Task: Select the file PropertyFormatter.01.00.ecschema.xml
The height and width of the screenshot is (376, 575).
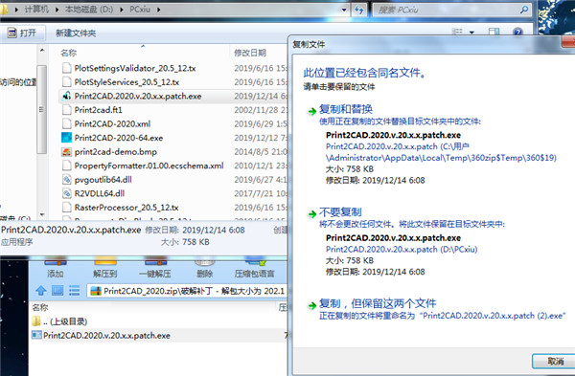Action: click(x=149, y=166)
